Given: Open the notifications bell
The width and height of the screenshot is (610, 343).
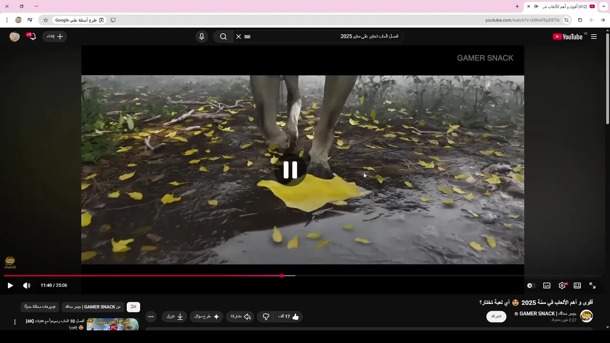Looking at the screenshot, I should [32, 37].
